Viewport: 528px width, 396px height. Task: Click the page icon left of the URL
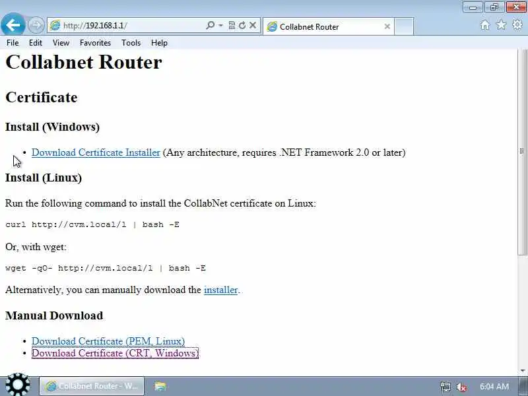[x=55, y=25]
